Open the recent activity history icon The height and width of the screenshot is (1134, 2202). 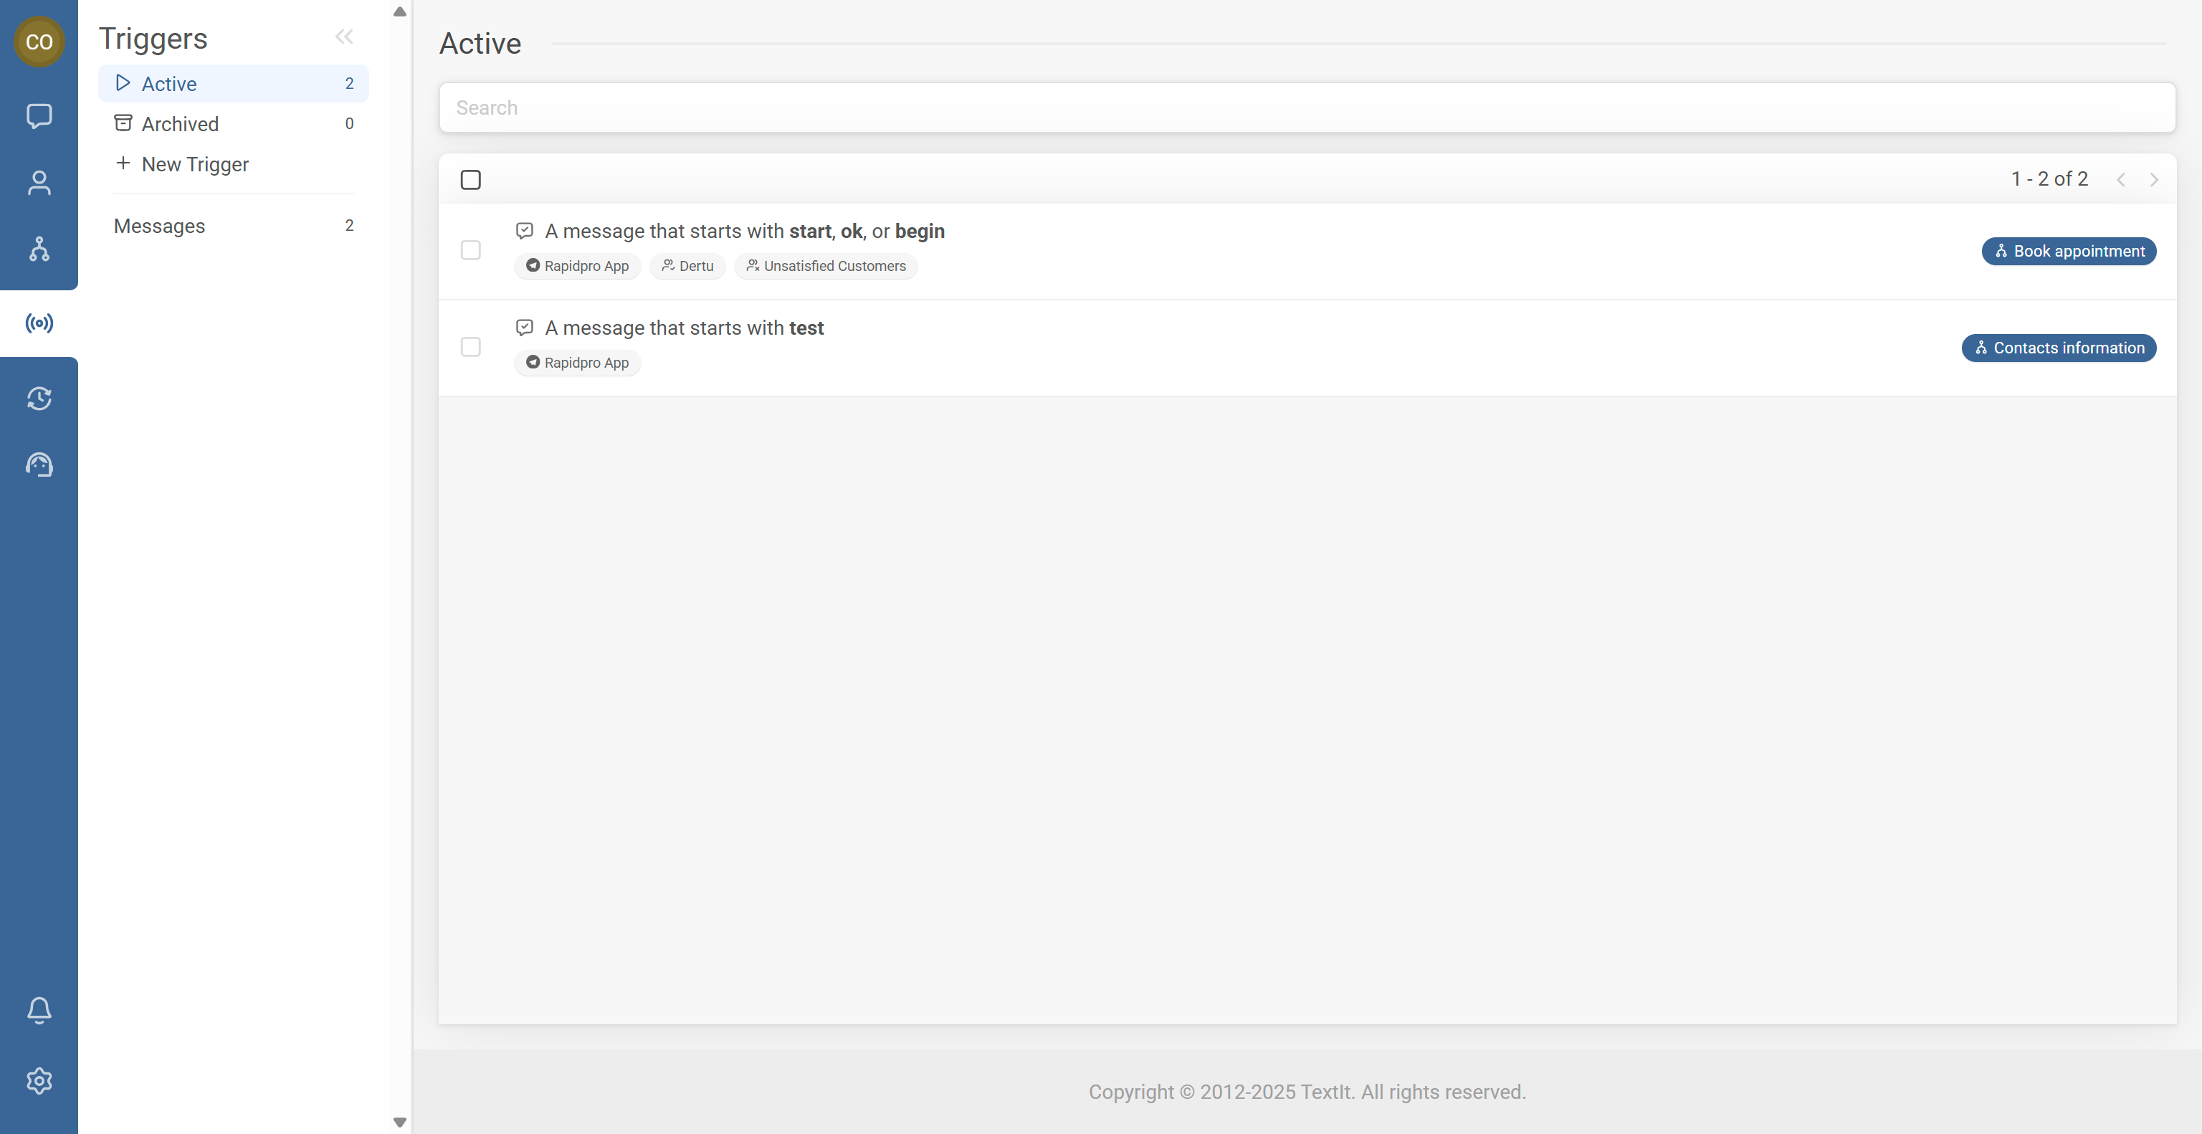[39, 399]
